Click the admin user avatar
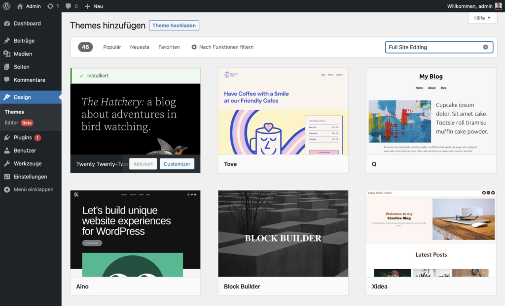The width and height of the screenshot is (505, 306). pyautogui.click(x=498, y=6)
